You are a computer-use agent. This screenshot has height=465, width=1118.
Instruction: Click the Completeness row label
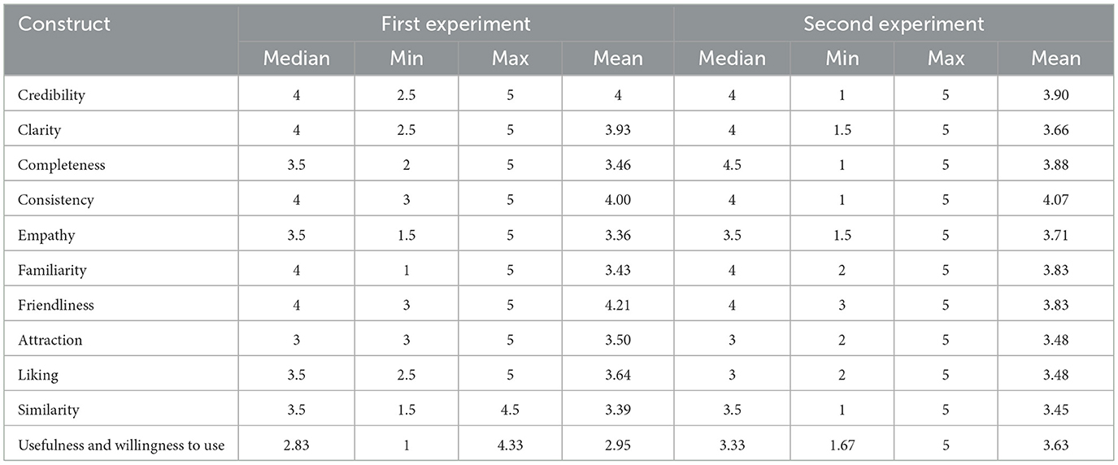pos(62,165)
